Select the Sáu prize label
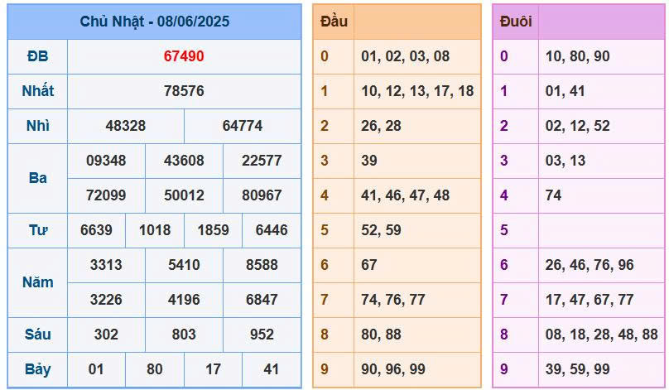 (37, 335)
